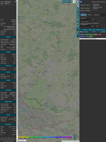Click the T button at the map top
The width and height of the screenshot is (106, 142).
click(x=70, y=2)
